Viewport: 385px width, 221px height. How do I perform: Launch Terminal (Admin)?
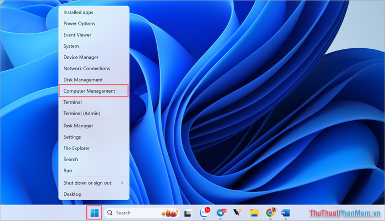click(94, 114)
